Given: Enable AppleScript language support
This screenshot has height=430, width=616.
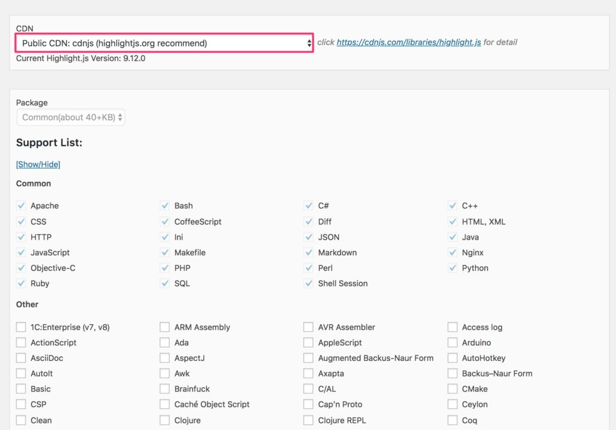Looking at the screenshot, I should pos(309,342).
